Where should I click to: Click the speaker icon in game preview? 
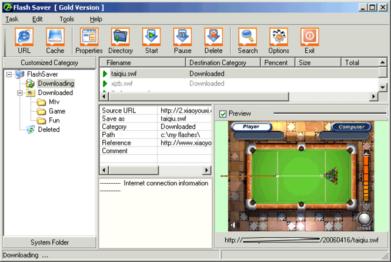[233, 225]
